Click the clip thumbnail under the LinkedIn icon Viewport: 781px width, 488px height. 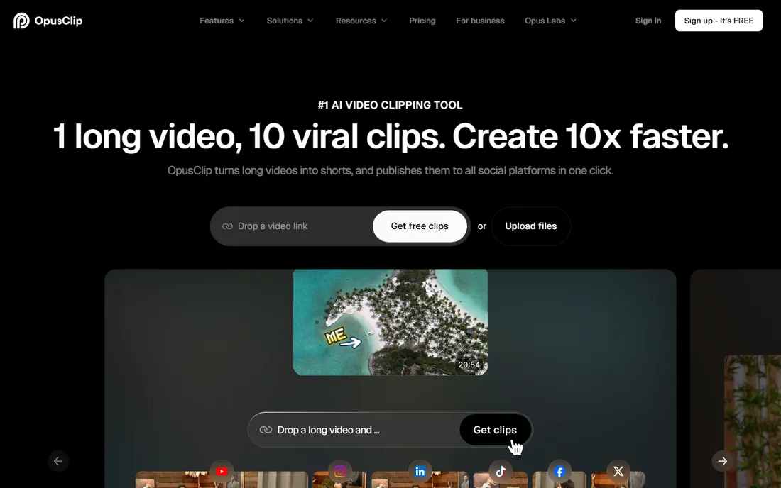click(420, 480)
